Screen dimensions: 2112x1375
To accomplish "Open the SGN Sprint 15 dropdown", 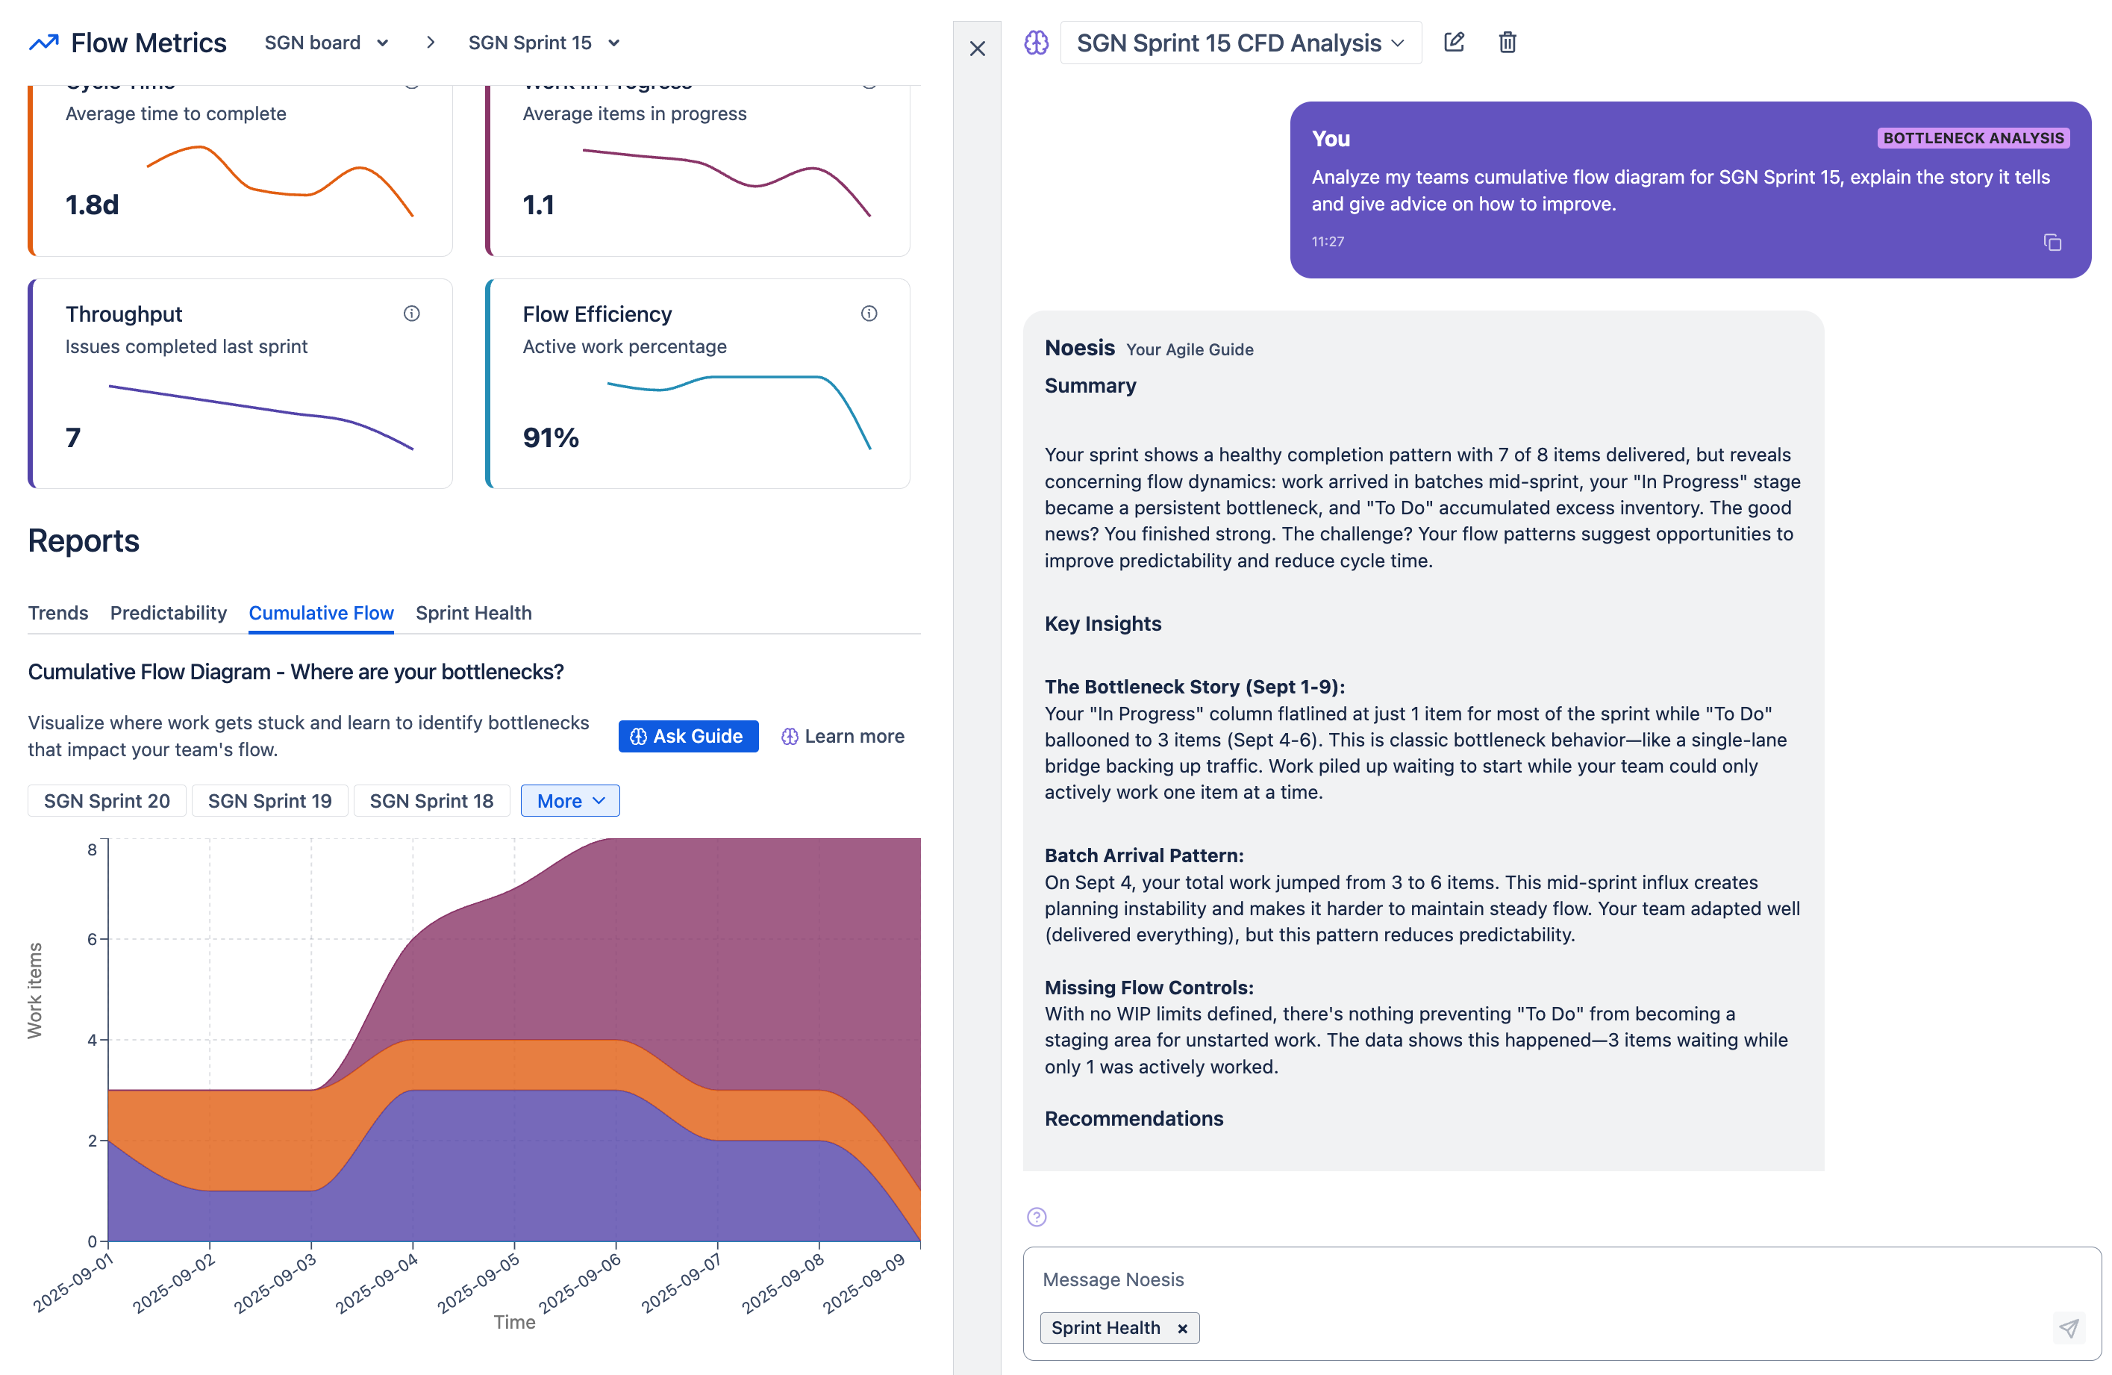I will 543,43.
